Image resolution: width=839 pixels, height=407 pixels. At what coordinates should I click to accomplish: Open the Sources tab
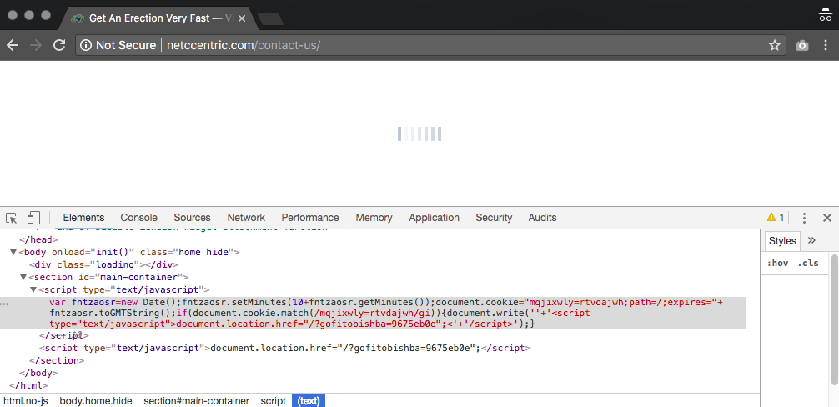tap(192, 218)
